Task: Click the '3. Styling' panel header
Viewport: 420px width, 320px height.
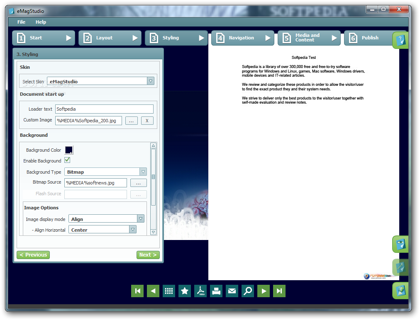Action: [x=88, y=54]
